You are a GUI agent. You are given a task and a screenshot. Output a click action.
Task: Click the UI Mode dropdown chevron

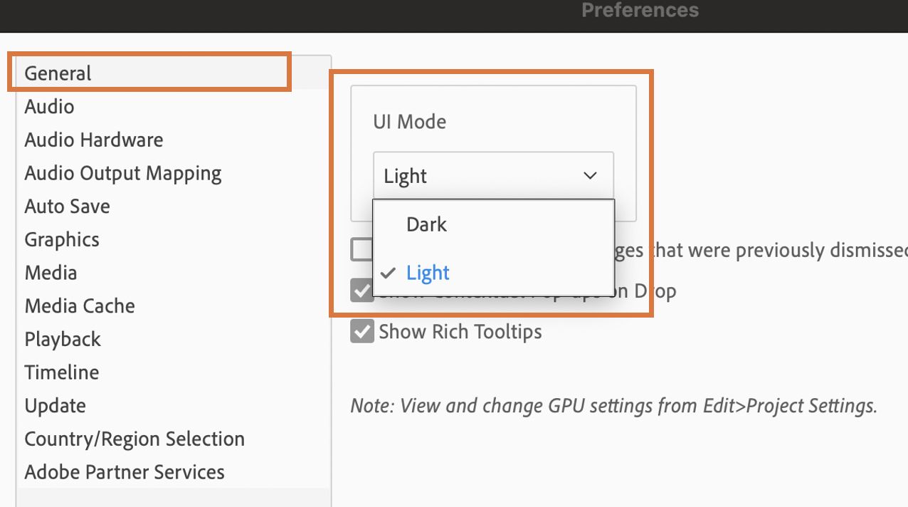pos(590,175)
